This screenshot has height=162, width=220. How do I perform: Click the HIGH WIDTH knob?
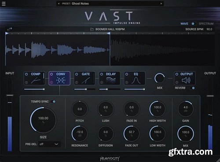point(158,109)
